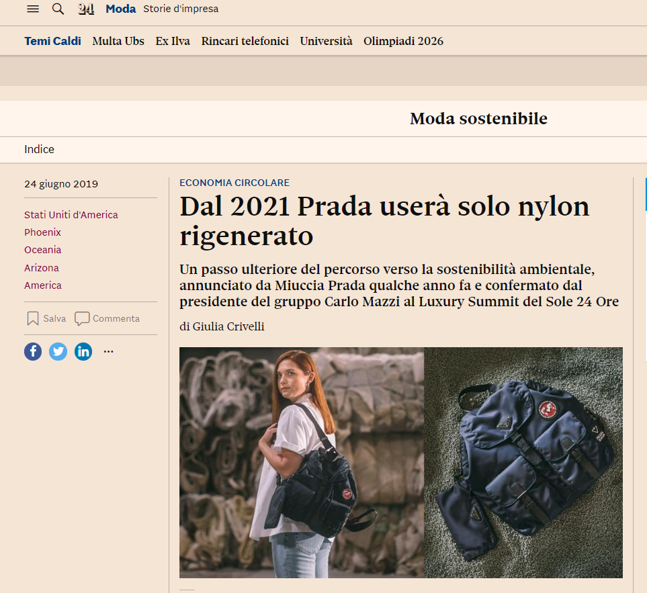Click the Sole 24 Ore logo
This screenshot has height=593, width=647.
coord(85,9)
